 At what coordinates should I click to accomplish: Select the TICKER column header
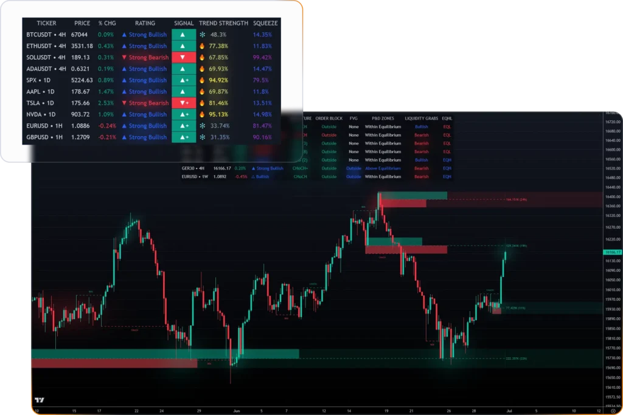[x=46, y=23]
